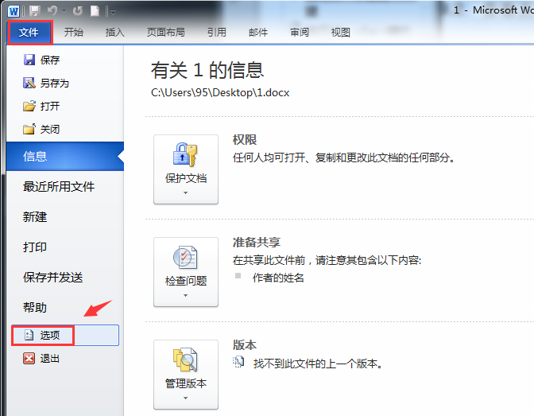This screenshot has height=416, width=534.
Task: Click the 准备共享 heading text
Action: 257,243
